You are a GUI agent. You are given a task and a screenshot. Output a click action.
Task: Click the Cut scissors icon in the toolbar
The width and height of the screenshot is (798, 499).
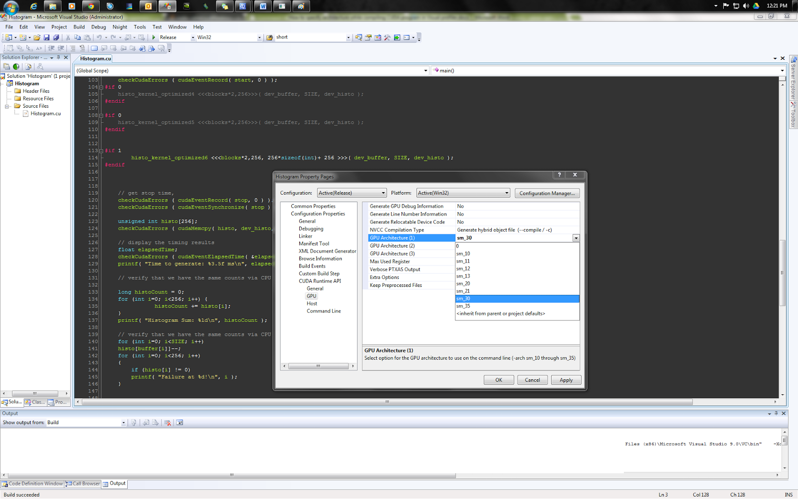click(68, 37)
